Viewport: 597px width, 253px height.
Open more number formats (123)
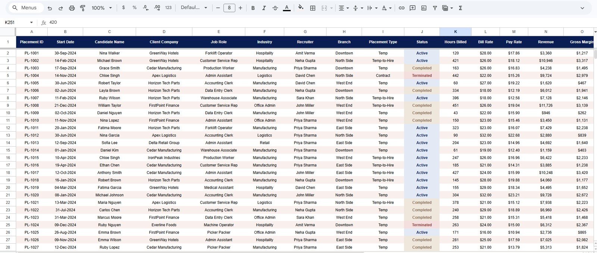168,8
